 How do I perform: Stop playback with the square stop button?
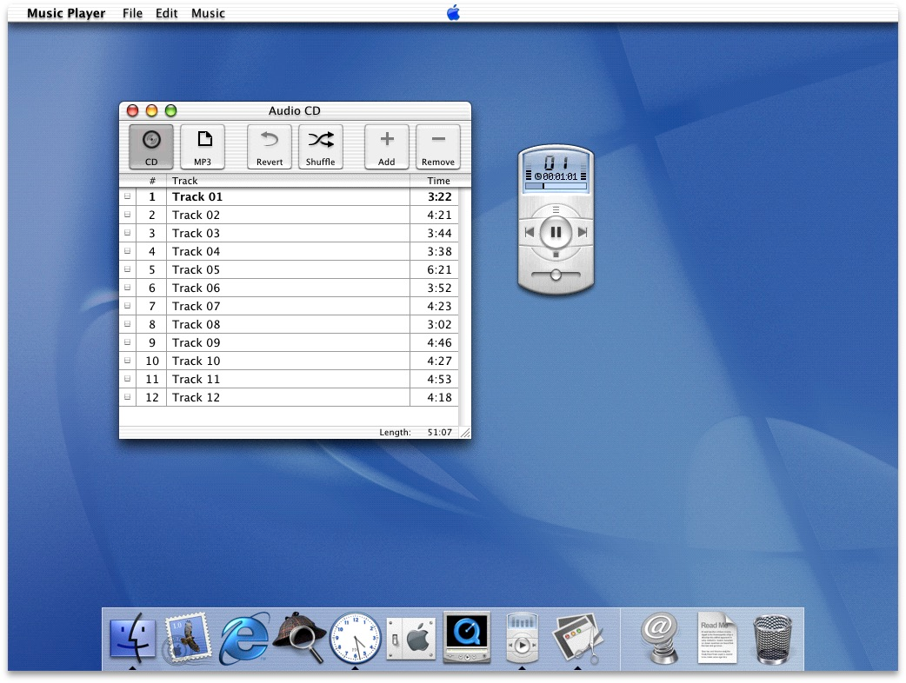556,254
